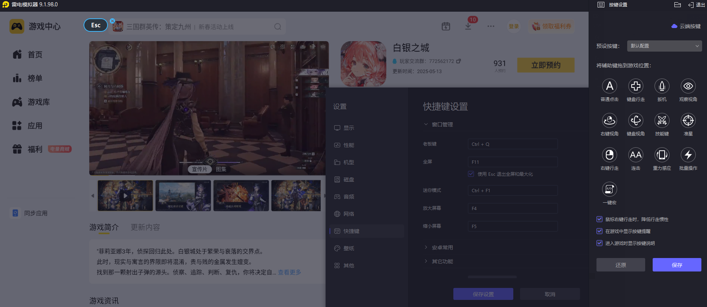Image resolution: width=707 pixels, height=307 pixels.
Task: Open 壁纸 settings tab
Action: [367, 248]
